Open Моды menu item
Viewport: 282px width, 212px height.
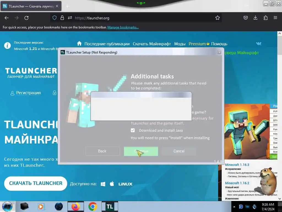tap(180, 44)
